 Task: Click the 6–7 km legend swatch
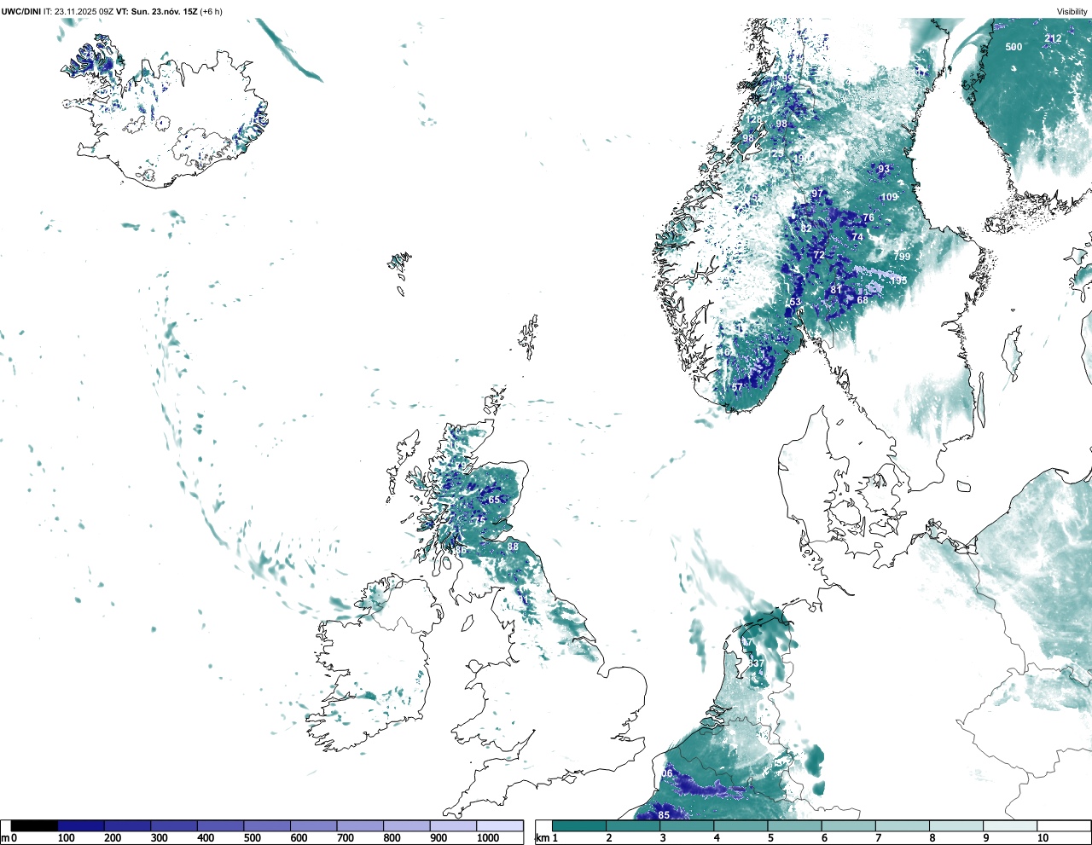pos(848,825)
